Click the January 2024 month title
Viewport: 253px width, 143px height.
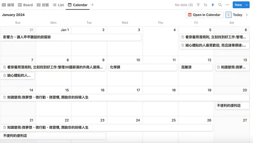coord(13,15)
